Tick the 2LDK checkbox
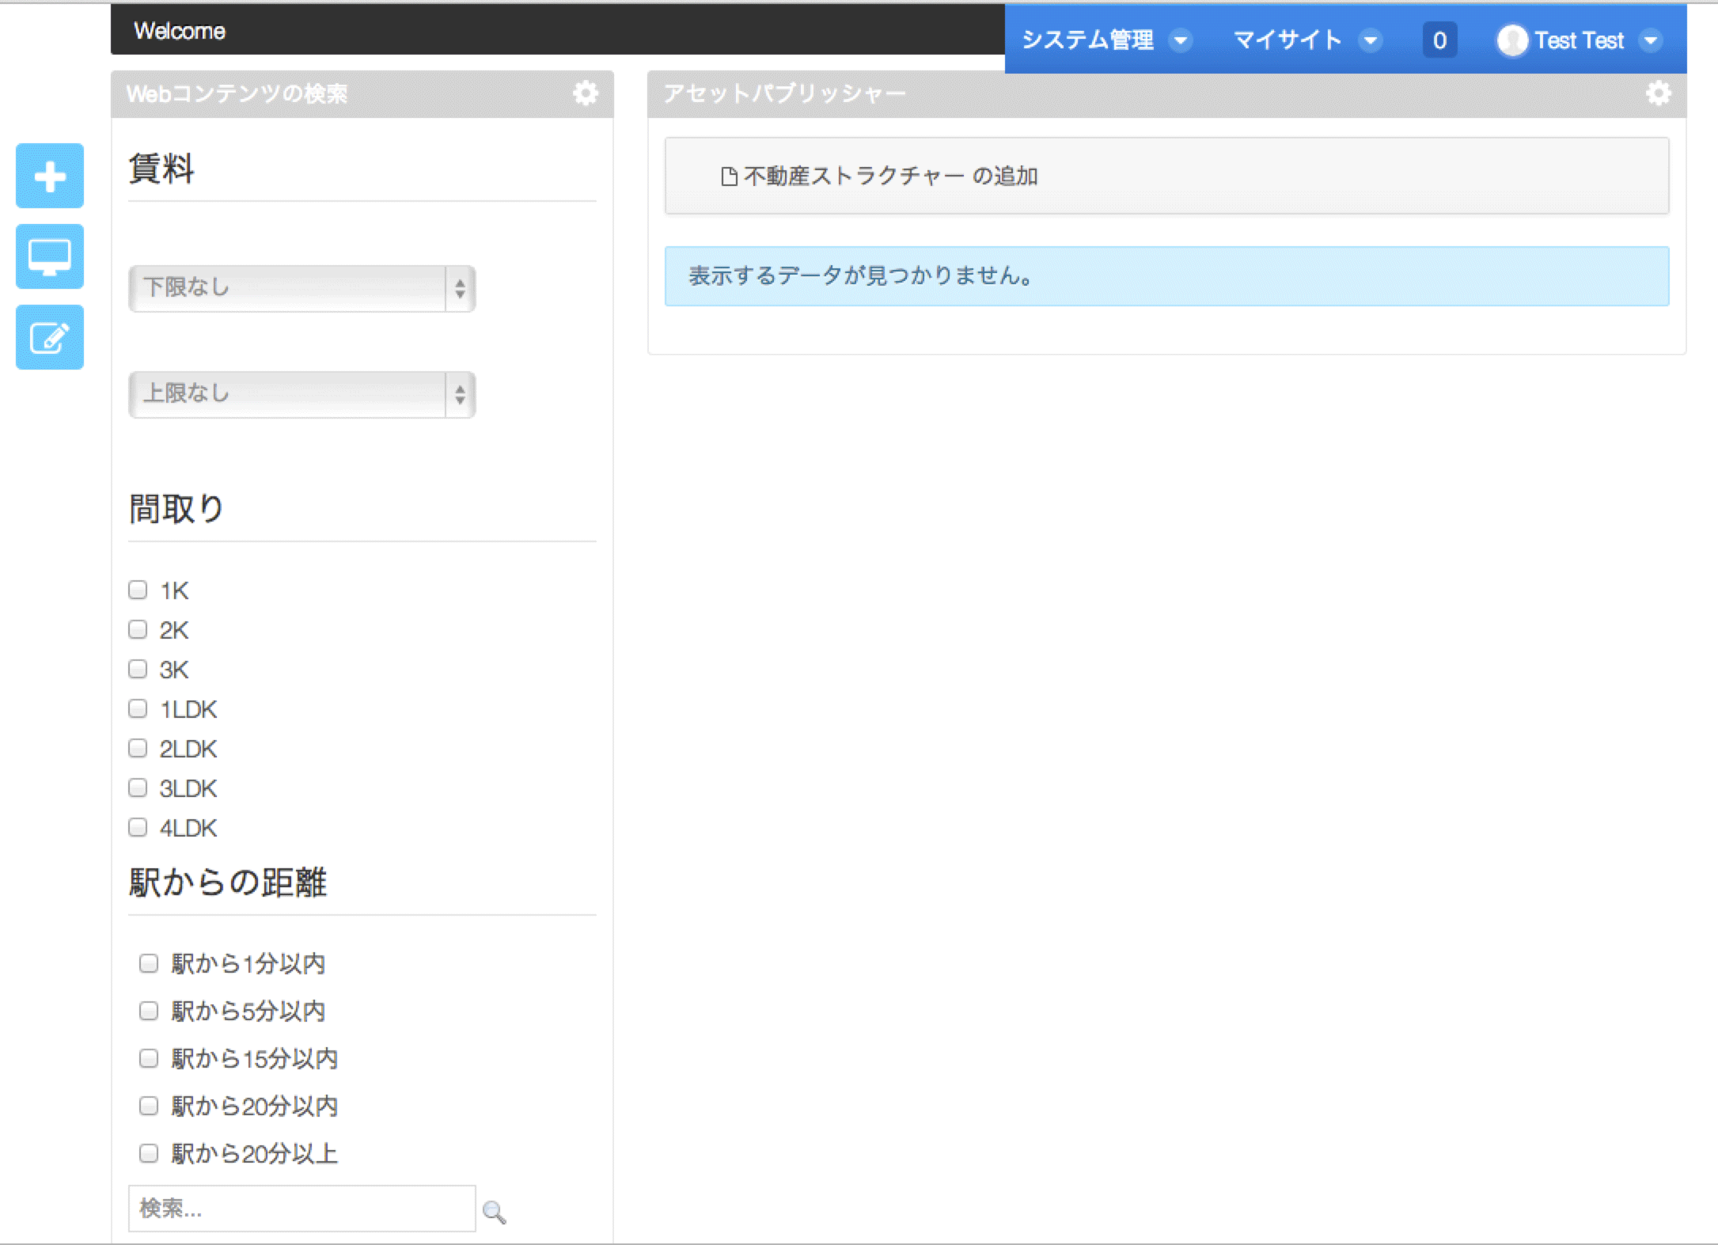This screenshot has height=1245, width=1718. click(138, 748)
